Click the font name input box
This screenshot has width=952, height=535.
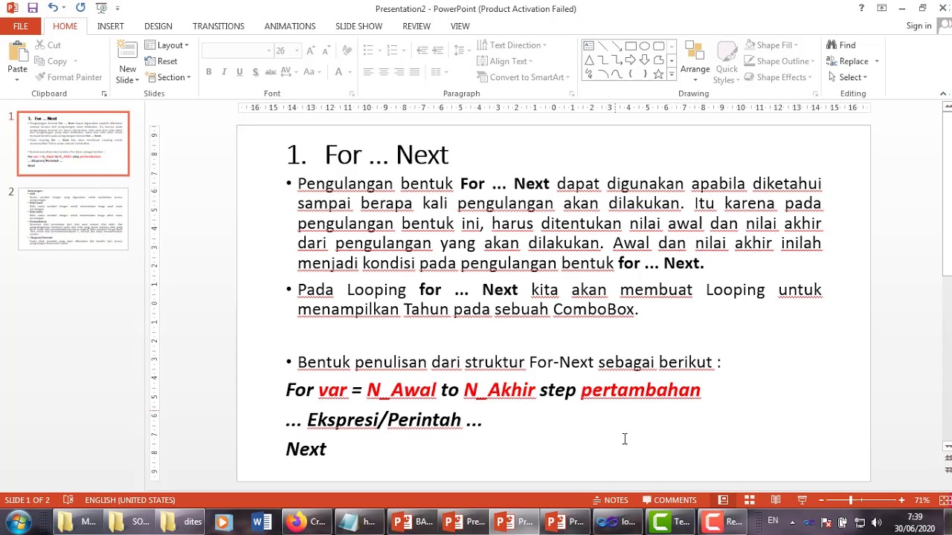tap(237, 51)
